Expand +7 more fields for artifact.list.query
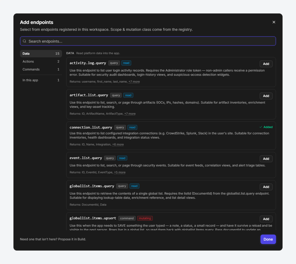Screen dimensions: 296x264 pos(130,114)
